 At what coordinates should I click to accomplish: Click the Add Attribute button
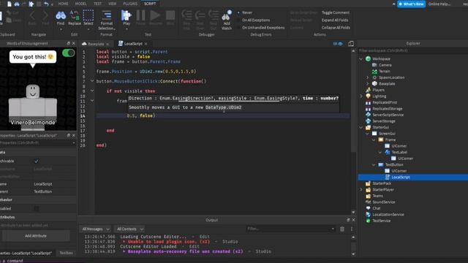click(x=36, y=236)
